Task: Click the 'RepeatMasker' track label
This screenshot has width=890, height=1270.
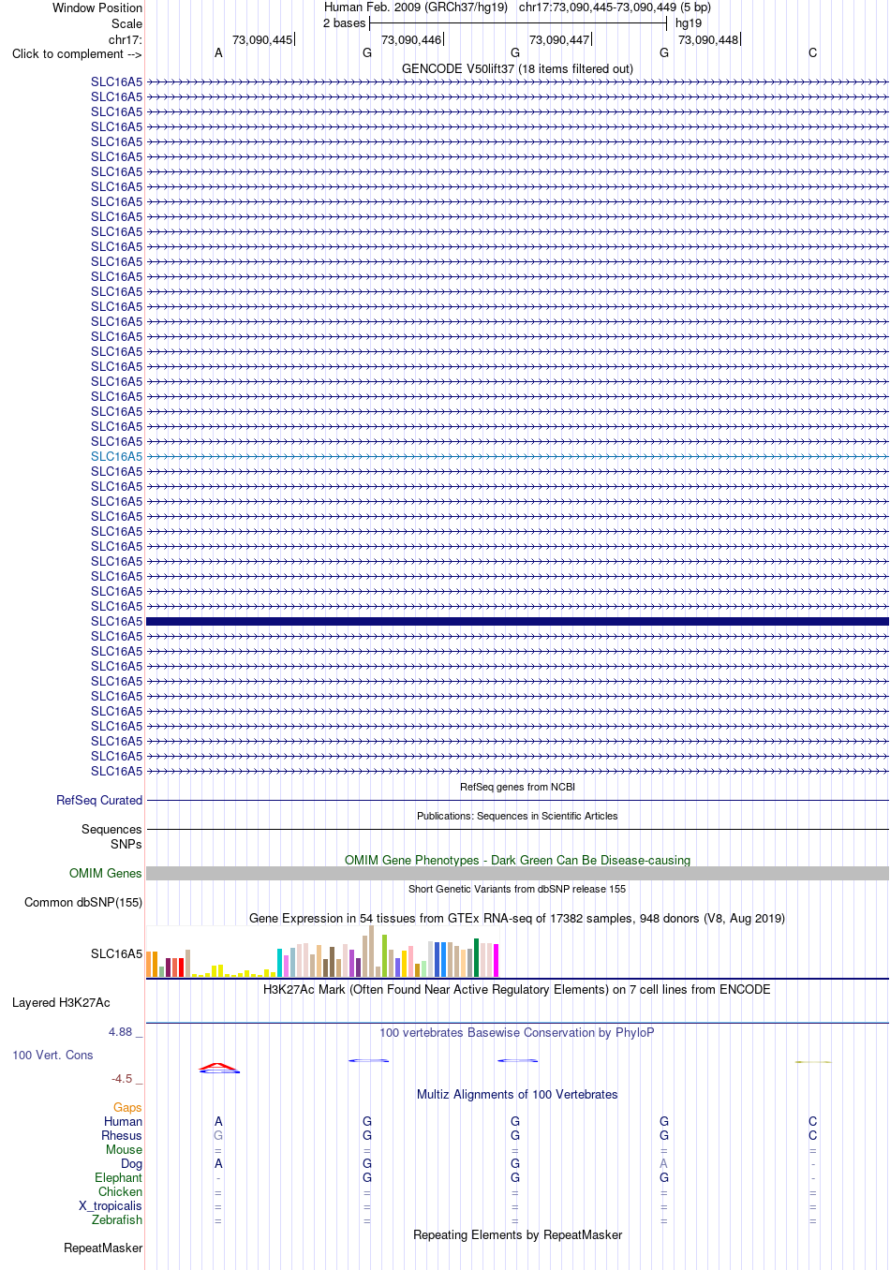Action: pos(103,1248)
